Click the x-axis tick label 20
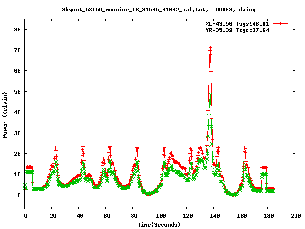The height and width of the screenshot is (229, 305). (53, 216)
